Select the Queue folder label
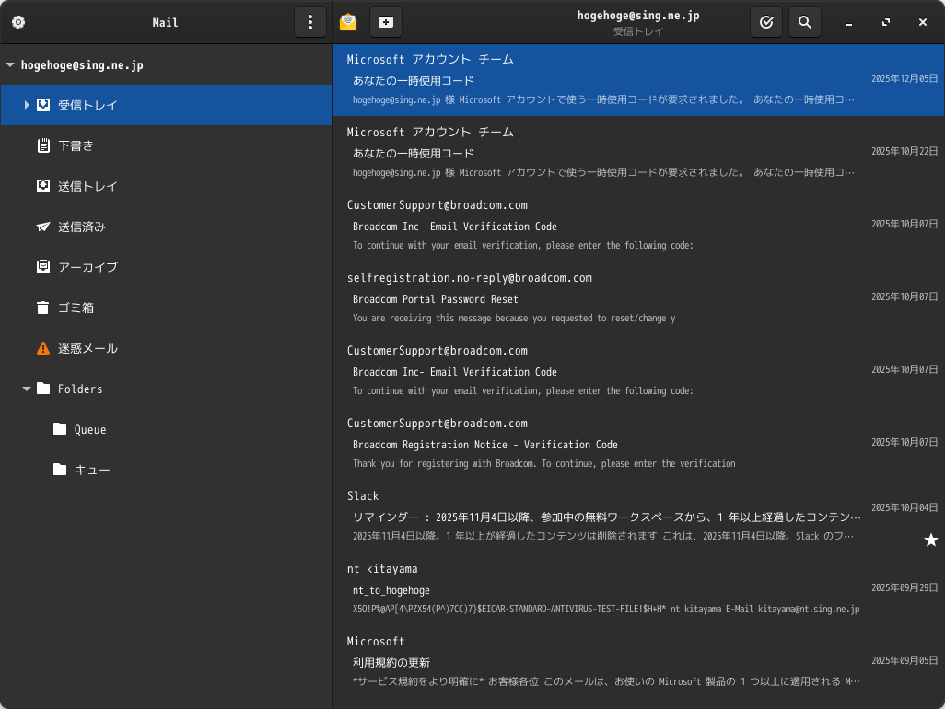945x709 pixels. point(90,429)
